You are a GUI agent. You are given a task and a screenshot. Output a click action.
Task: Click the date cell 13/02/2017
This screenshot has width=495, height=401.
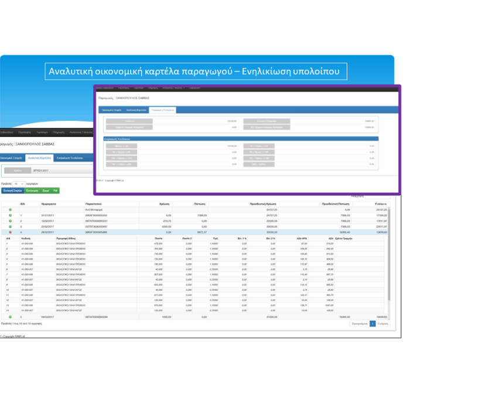point(47,221)
